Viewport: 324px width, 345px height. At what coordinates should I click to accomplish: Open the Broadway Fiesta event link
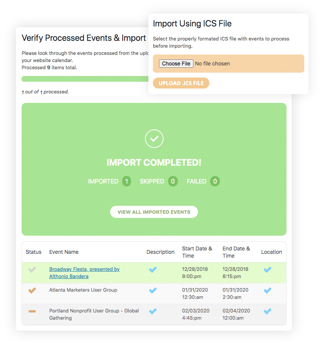[84, 273]
